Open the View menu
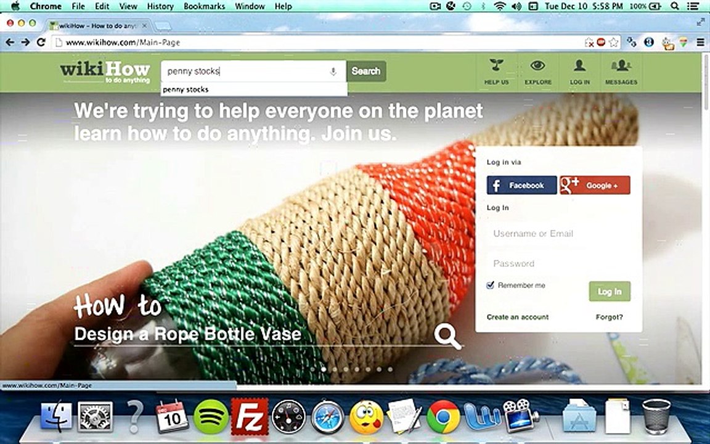710x444 pixels. (x=128, y=6)
